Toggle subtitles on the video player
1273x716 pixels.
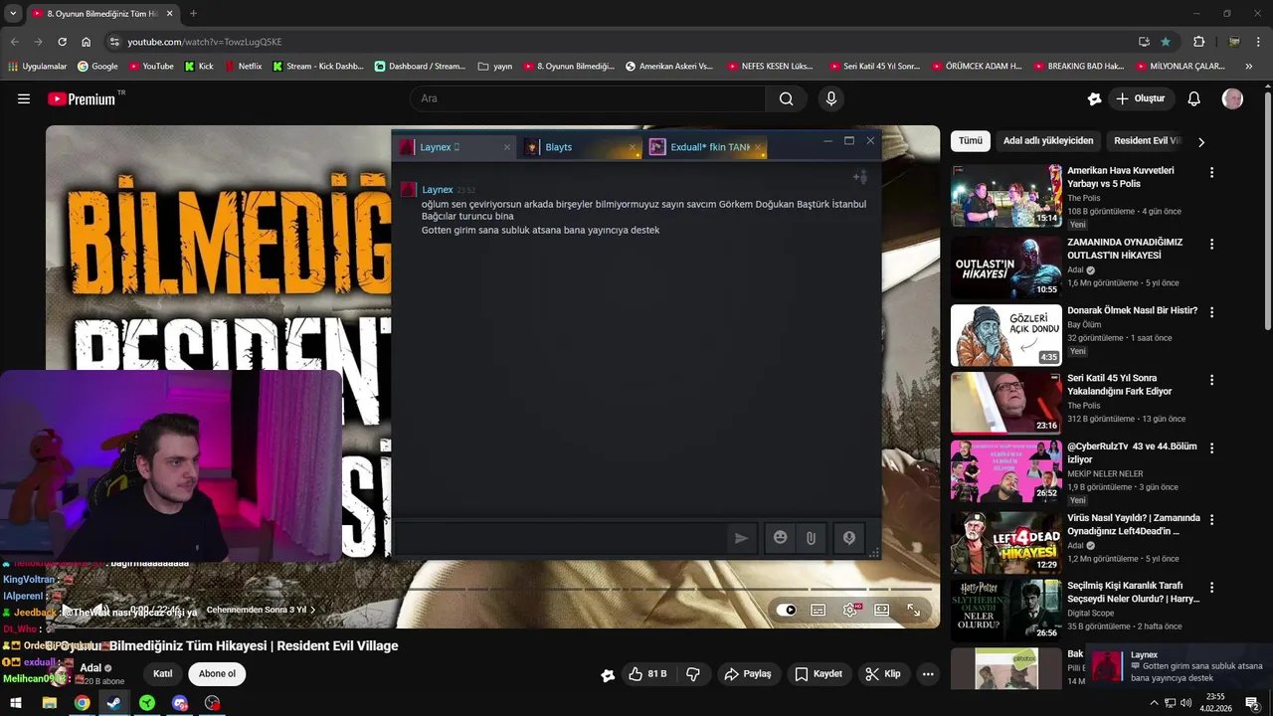point(818,610)
